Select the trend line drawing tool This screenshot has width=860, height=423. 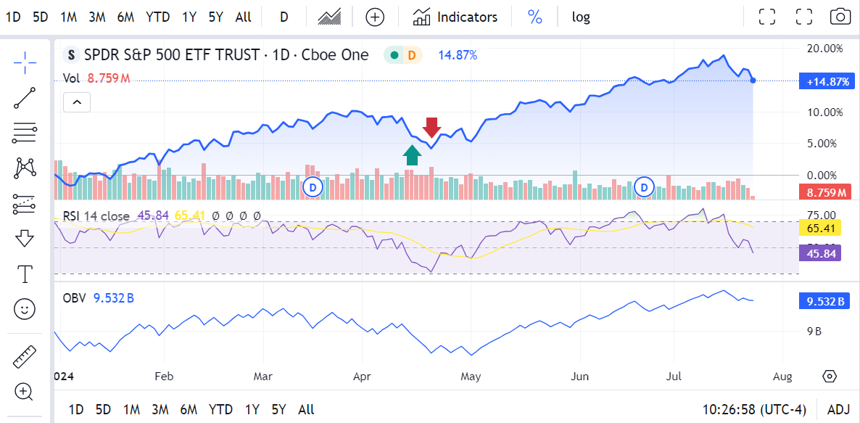[25, 96]
